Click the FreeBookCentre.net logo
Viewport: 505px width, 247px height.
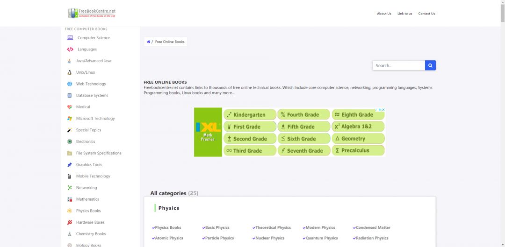click(92, 13)
